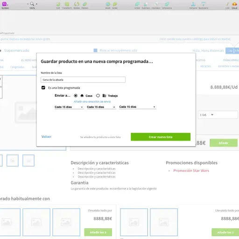
Task: Open the 'EL MERCADO' menu item
Action: tap(29, 60)
